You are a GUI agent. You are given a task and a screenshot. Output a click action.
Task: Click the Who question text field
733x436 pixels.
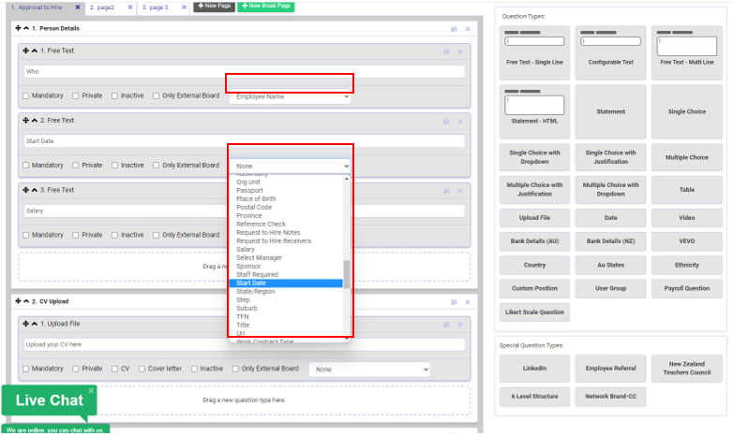click(244, 71)
